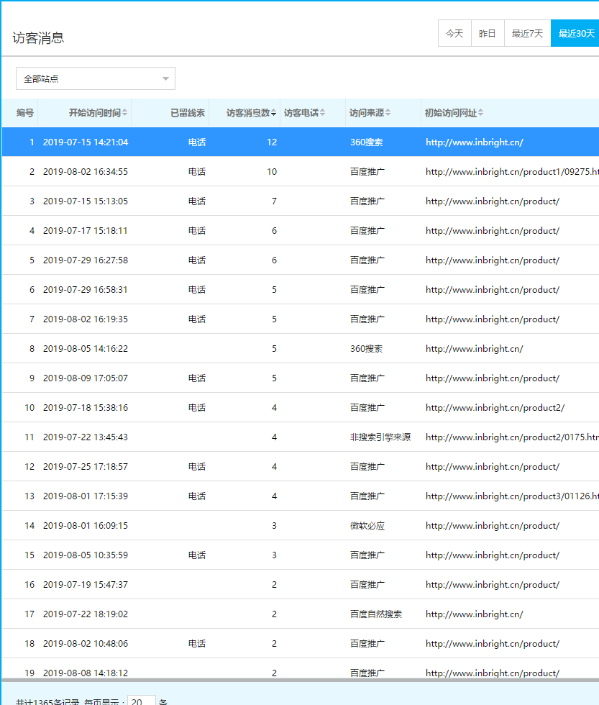
Task: Click the 百度推广 link on row 2
Action: (x=368, y=171)
